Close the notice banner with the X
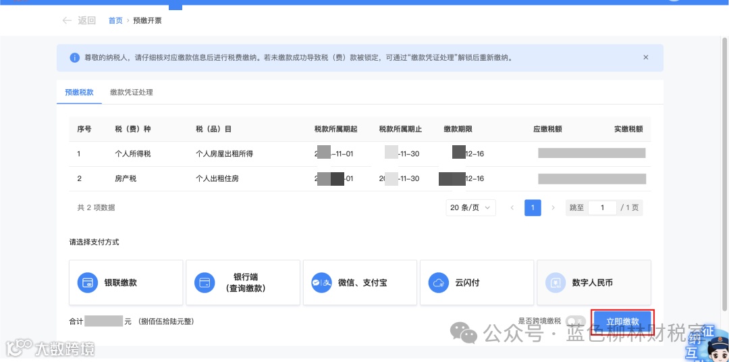Image resolution: width=729 pixels, height=362 pixels. (x=646, y=57)
